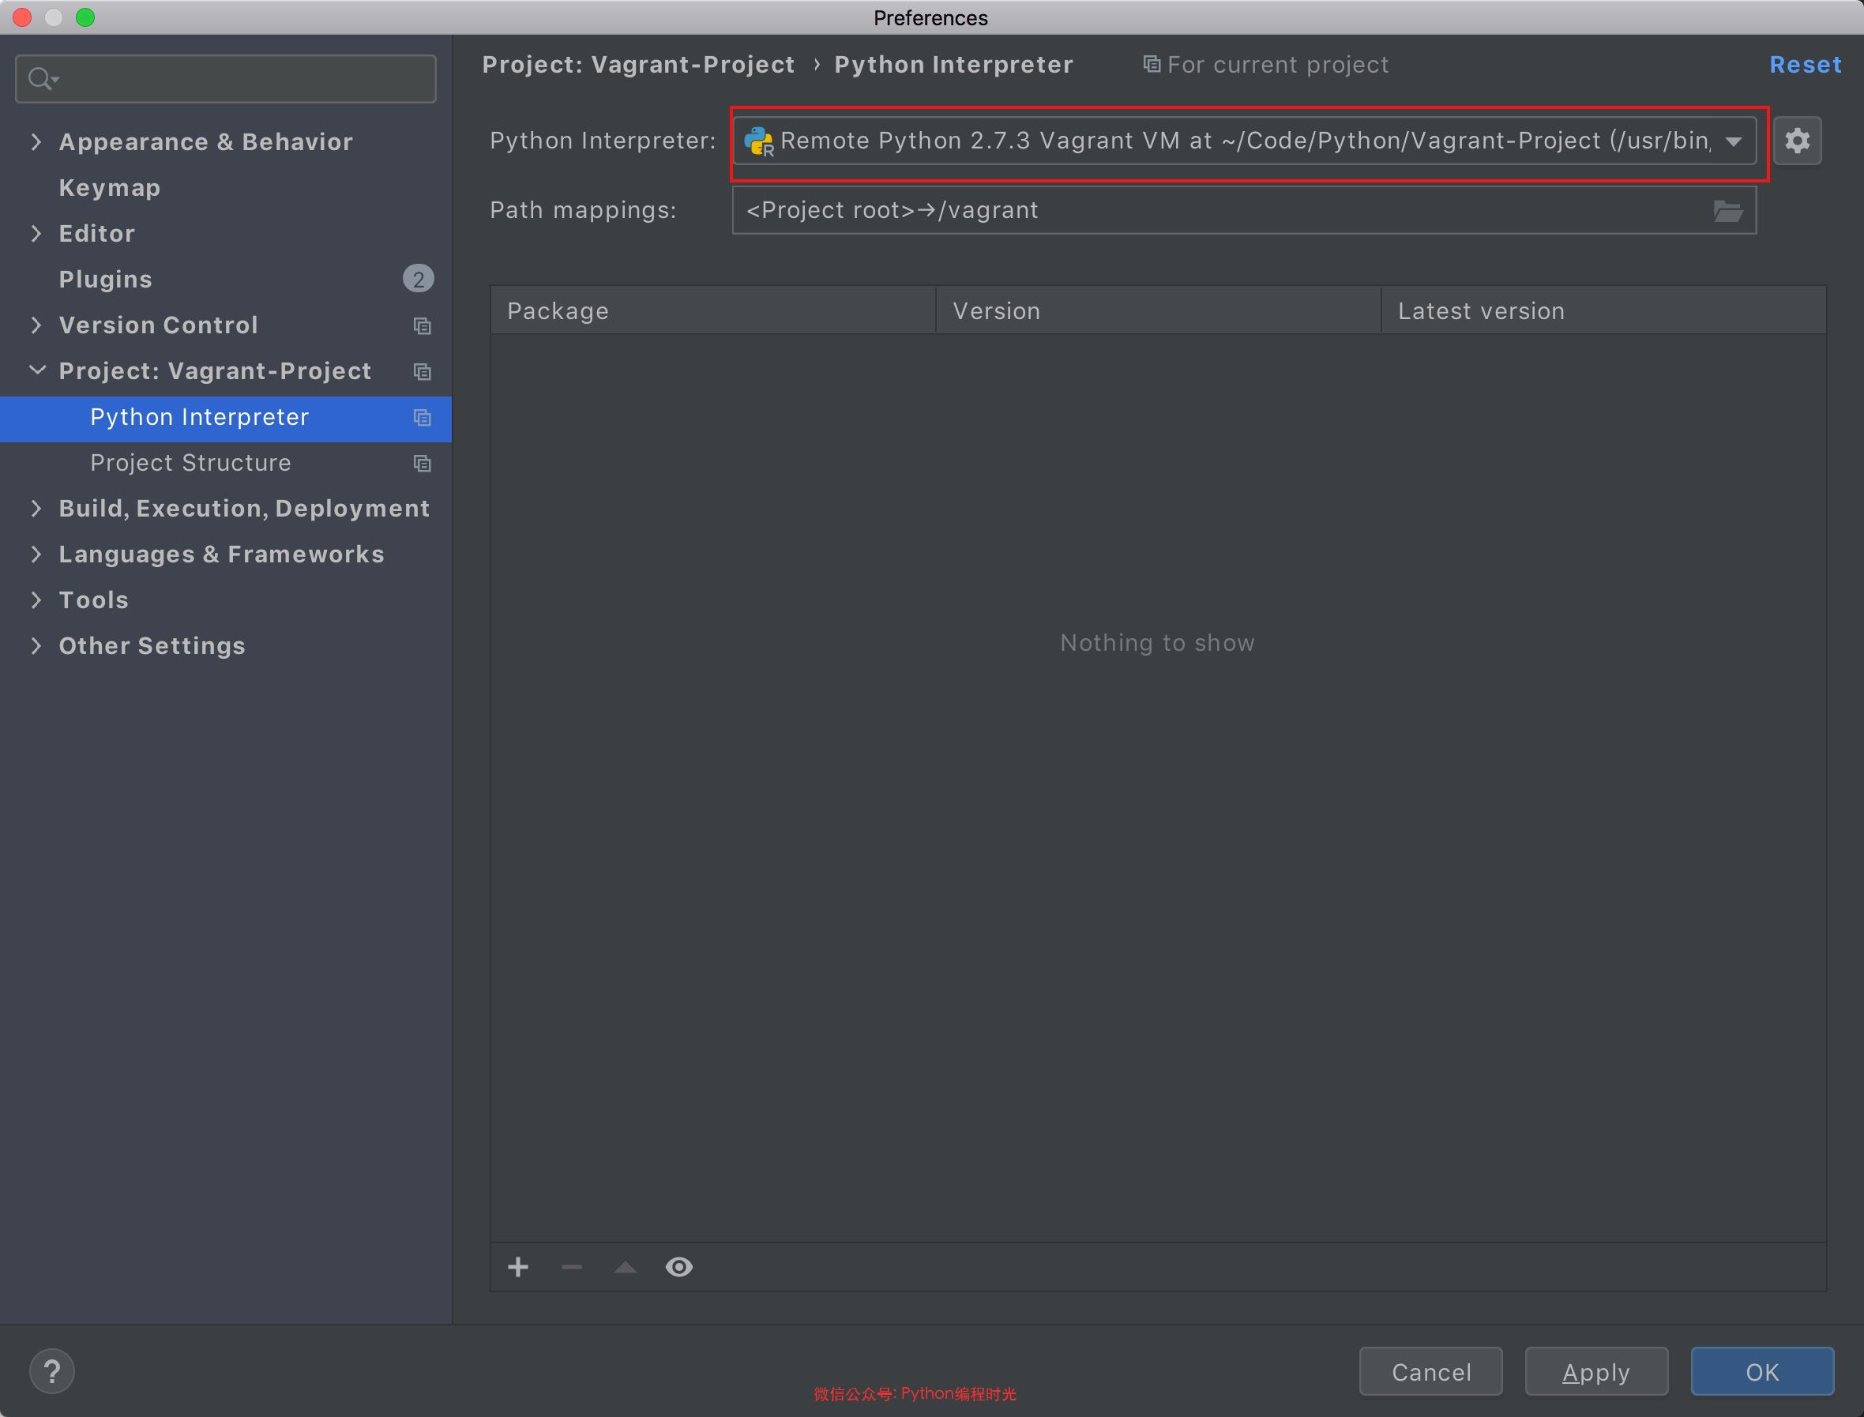This screenshot has height=1417, width=1864.
Task: Focus the preferences search field
Action: (x=245, y=79)
